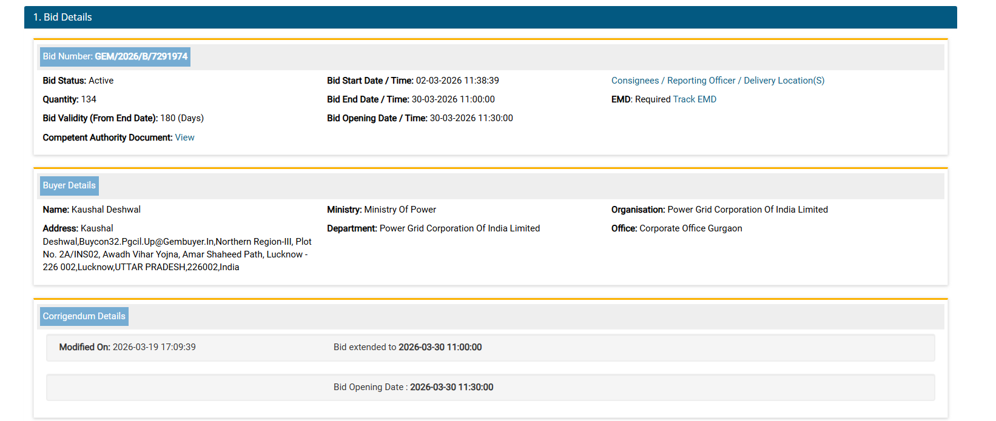Select the Ministry Of Power field
This screenshot has width=996, height=421.
coord(382,210)
